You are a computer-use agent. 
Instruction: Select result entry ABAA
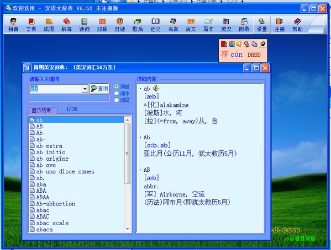[x=43, y=197]
